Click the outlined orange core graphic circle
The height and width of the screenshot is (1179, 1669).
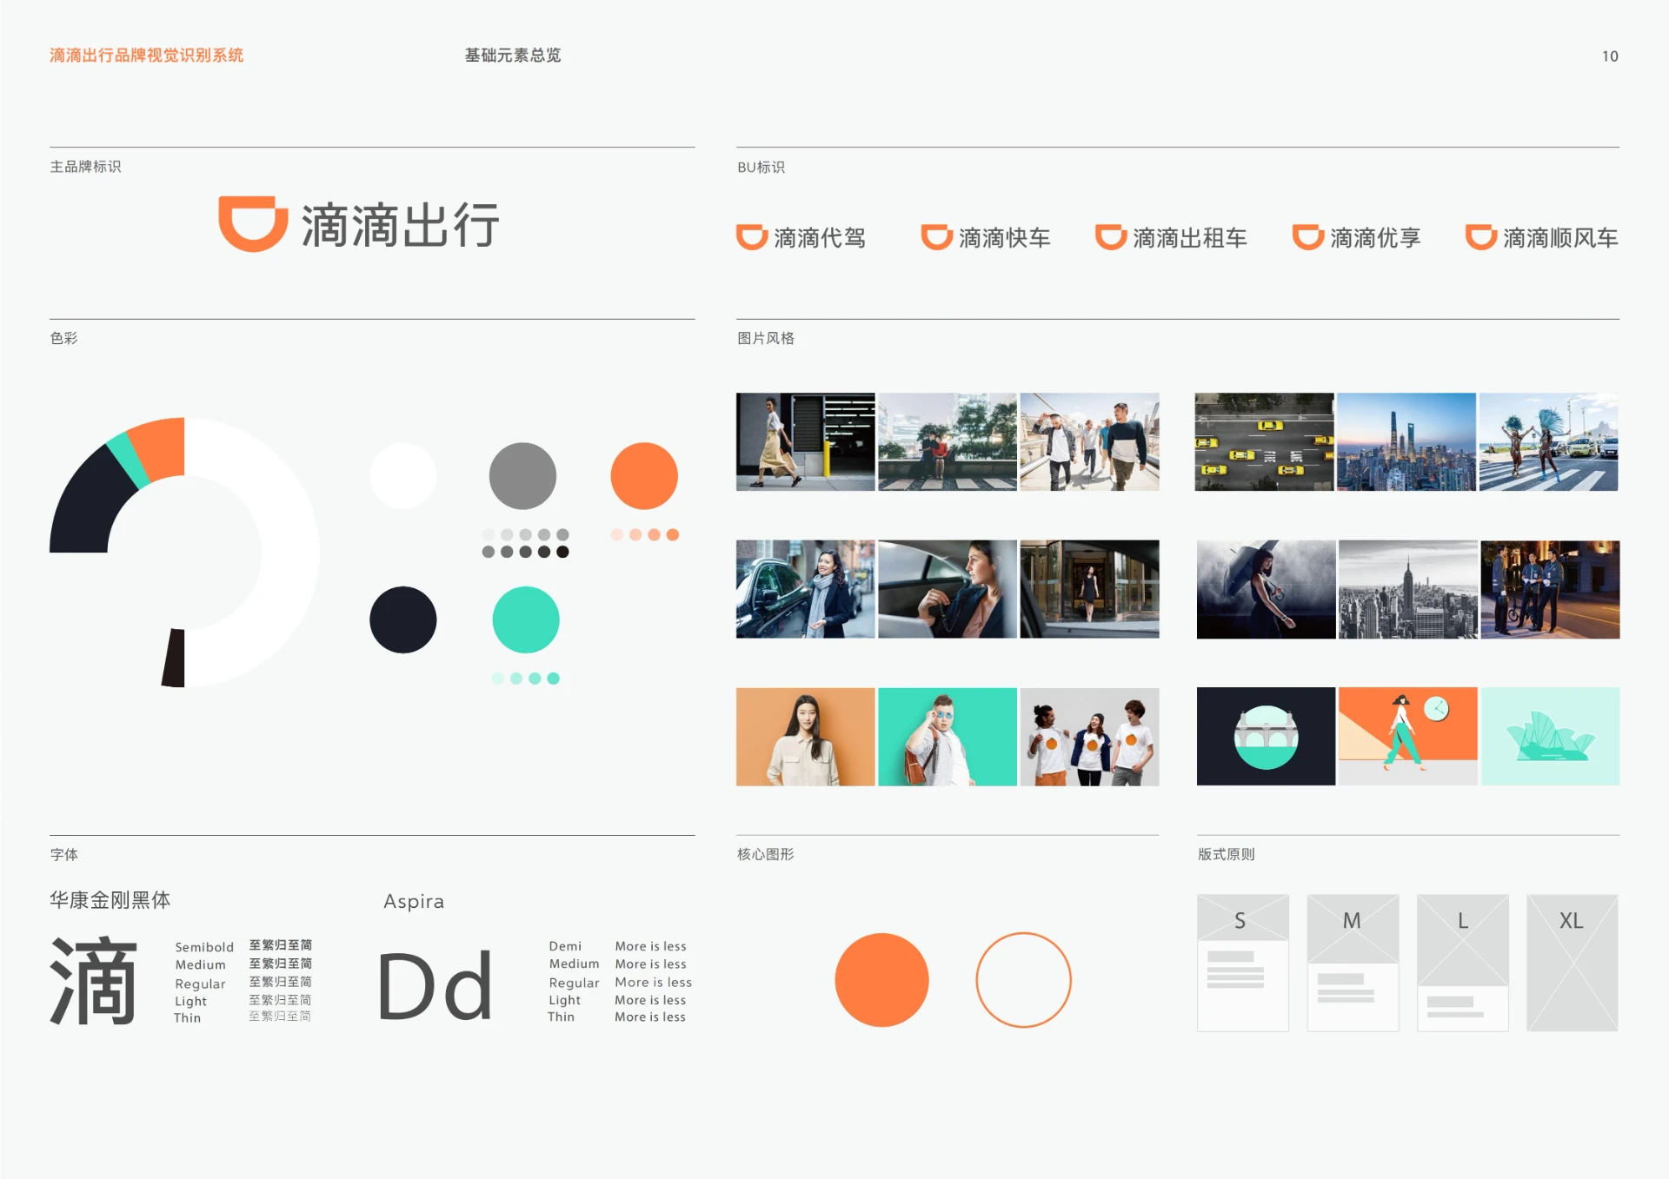coord(1023,979)
